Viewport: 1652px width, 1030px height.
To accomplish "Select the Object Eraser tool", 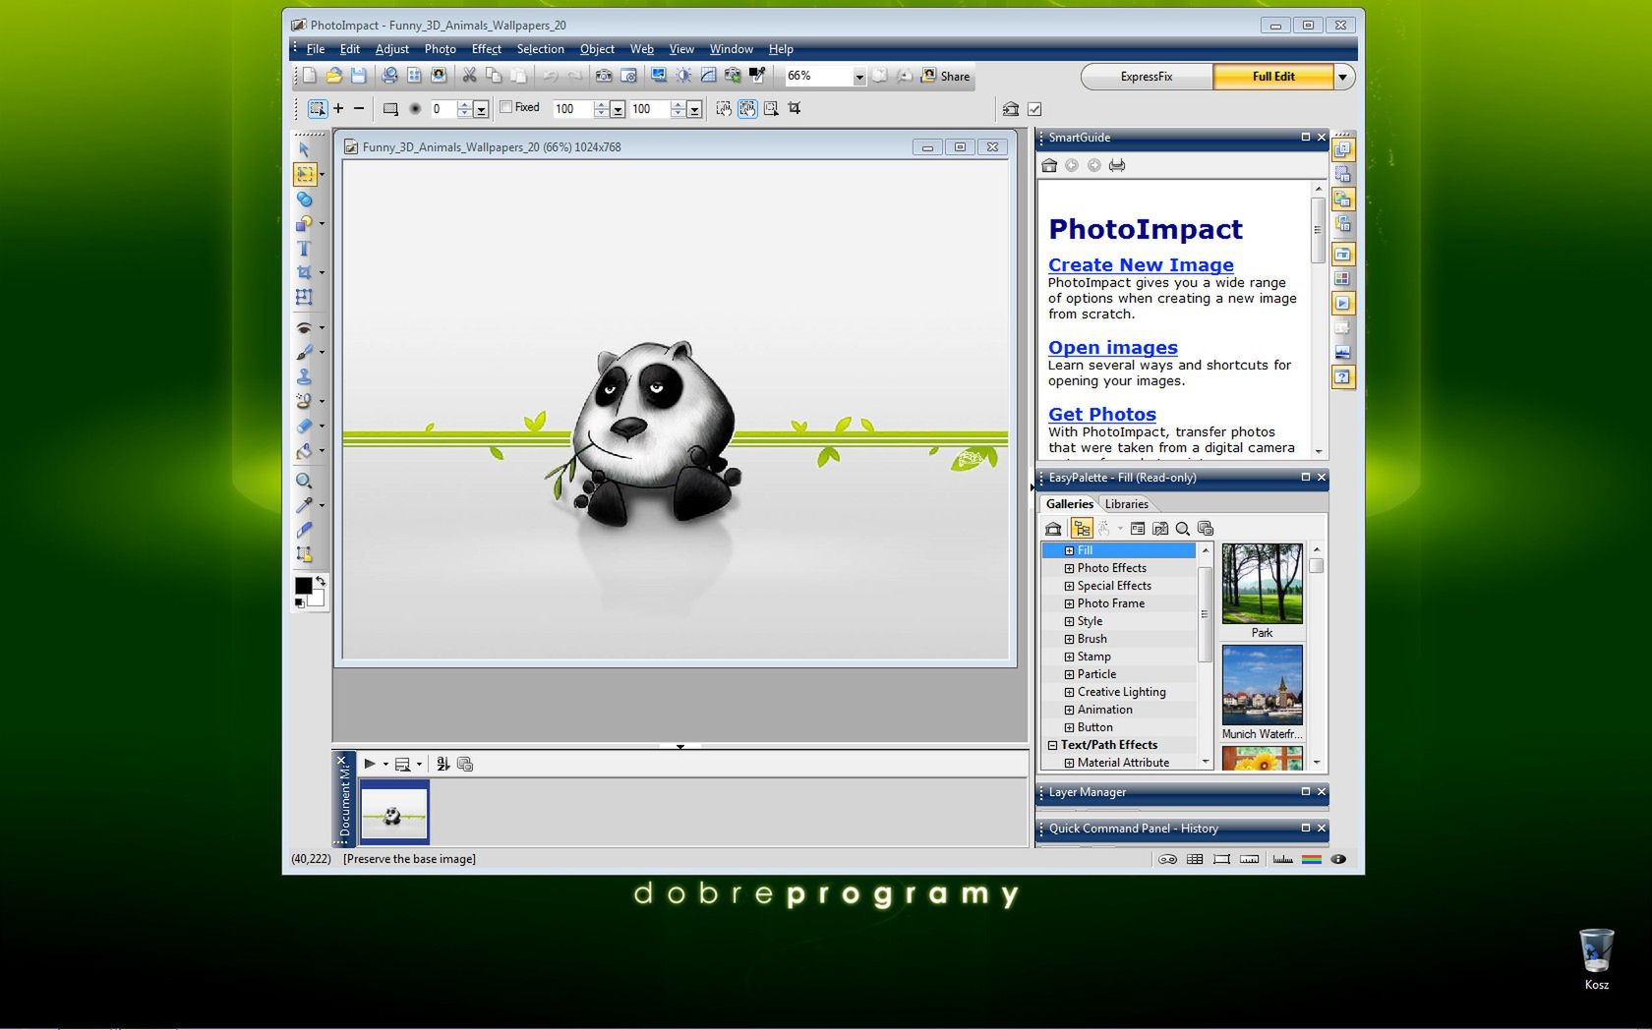I will tap(304, 426).
